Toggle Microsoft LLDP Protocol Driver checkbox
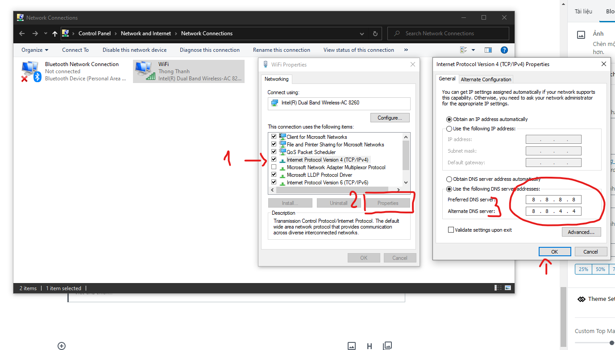Image resolution: width=615 pixels, height=350 pixels. pos(274,175)
